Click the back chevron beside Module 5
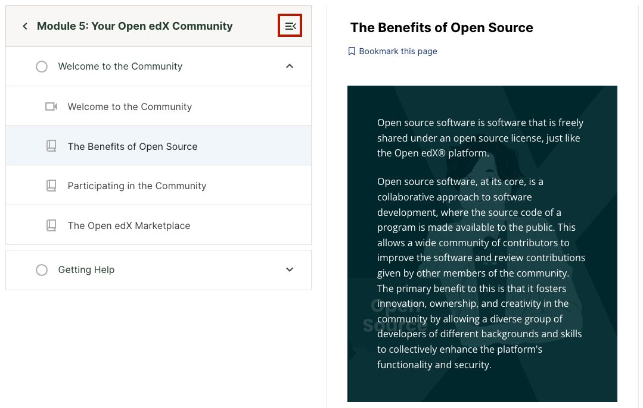 coord(25,26)
